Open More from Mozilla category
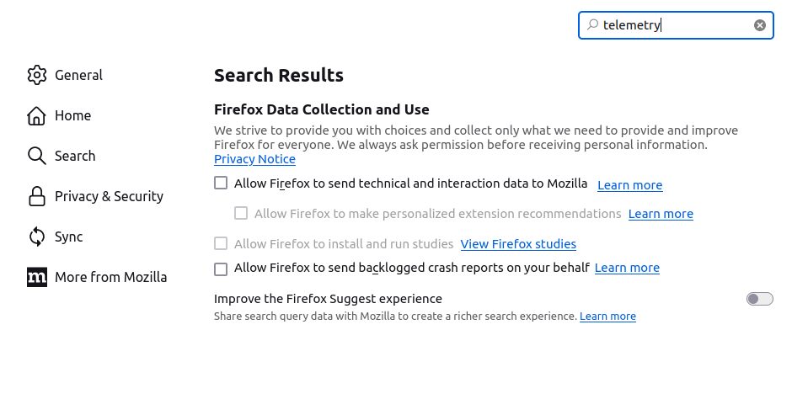The width and height of the screenshot is (808, 399). 97,277
